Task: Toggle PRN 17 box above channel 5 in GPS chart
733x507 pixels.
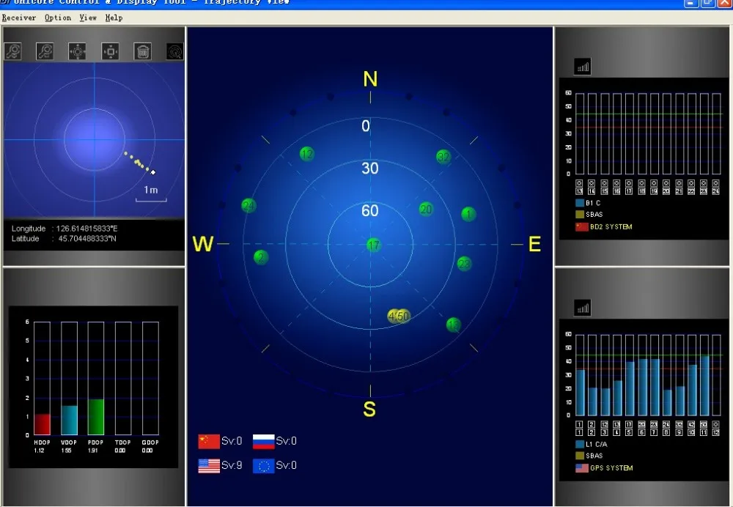Action: click(629, 424)
